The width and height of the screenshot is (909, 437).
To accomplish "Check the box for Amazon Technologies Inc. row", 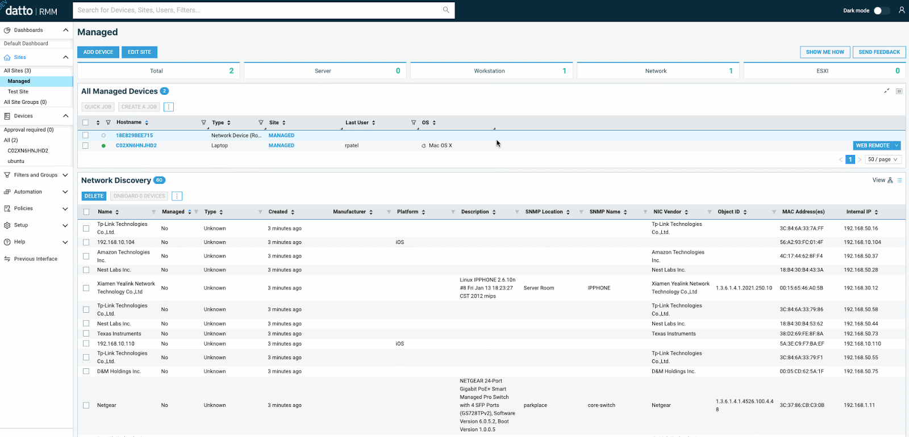I will 86,256.
